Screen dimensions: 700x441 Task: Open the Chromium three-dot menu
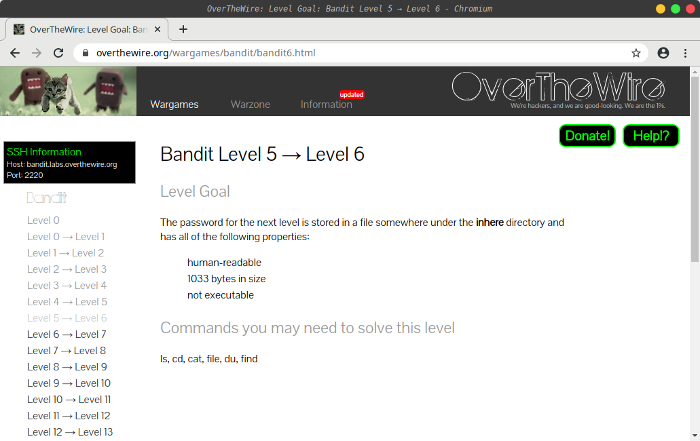[685, 53]
